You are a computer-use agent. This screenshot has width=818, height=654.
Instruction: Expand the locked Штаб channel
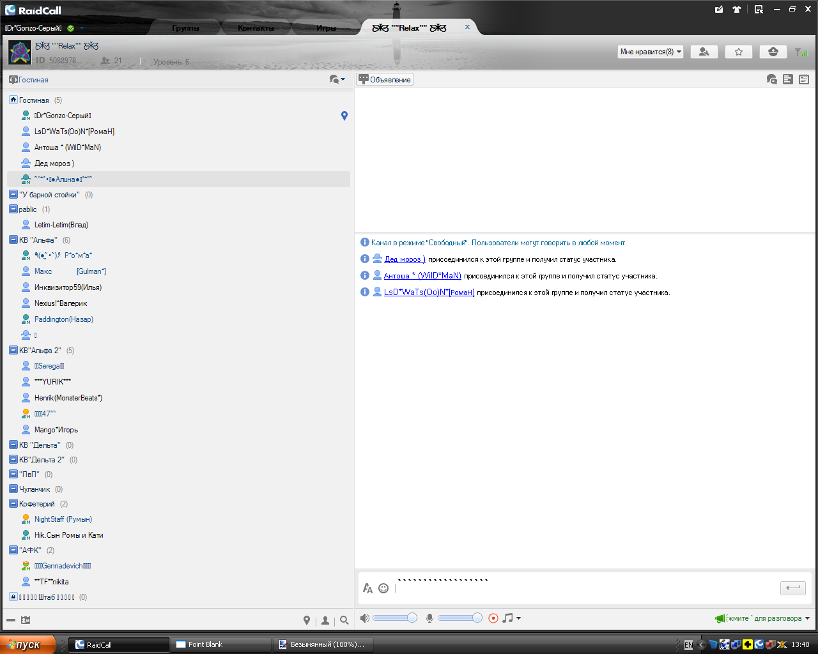tap(13, 597)
